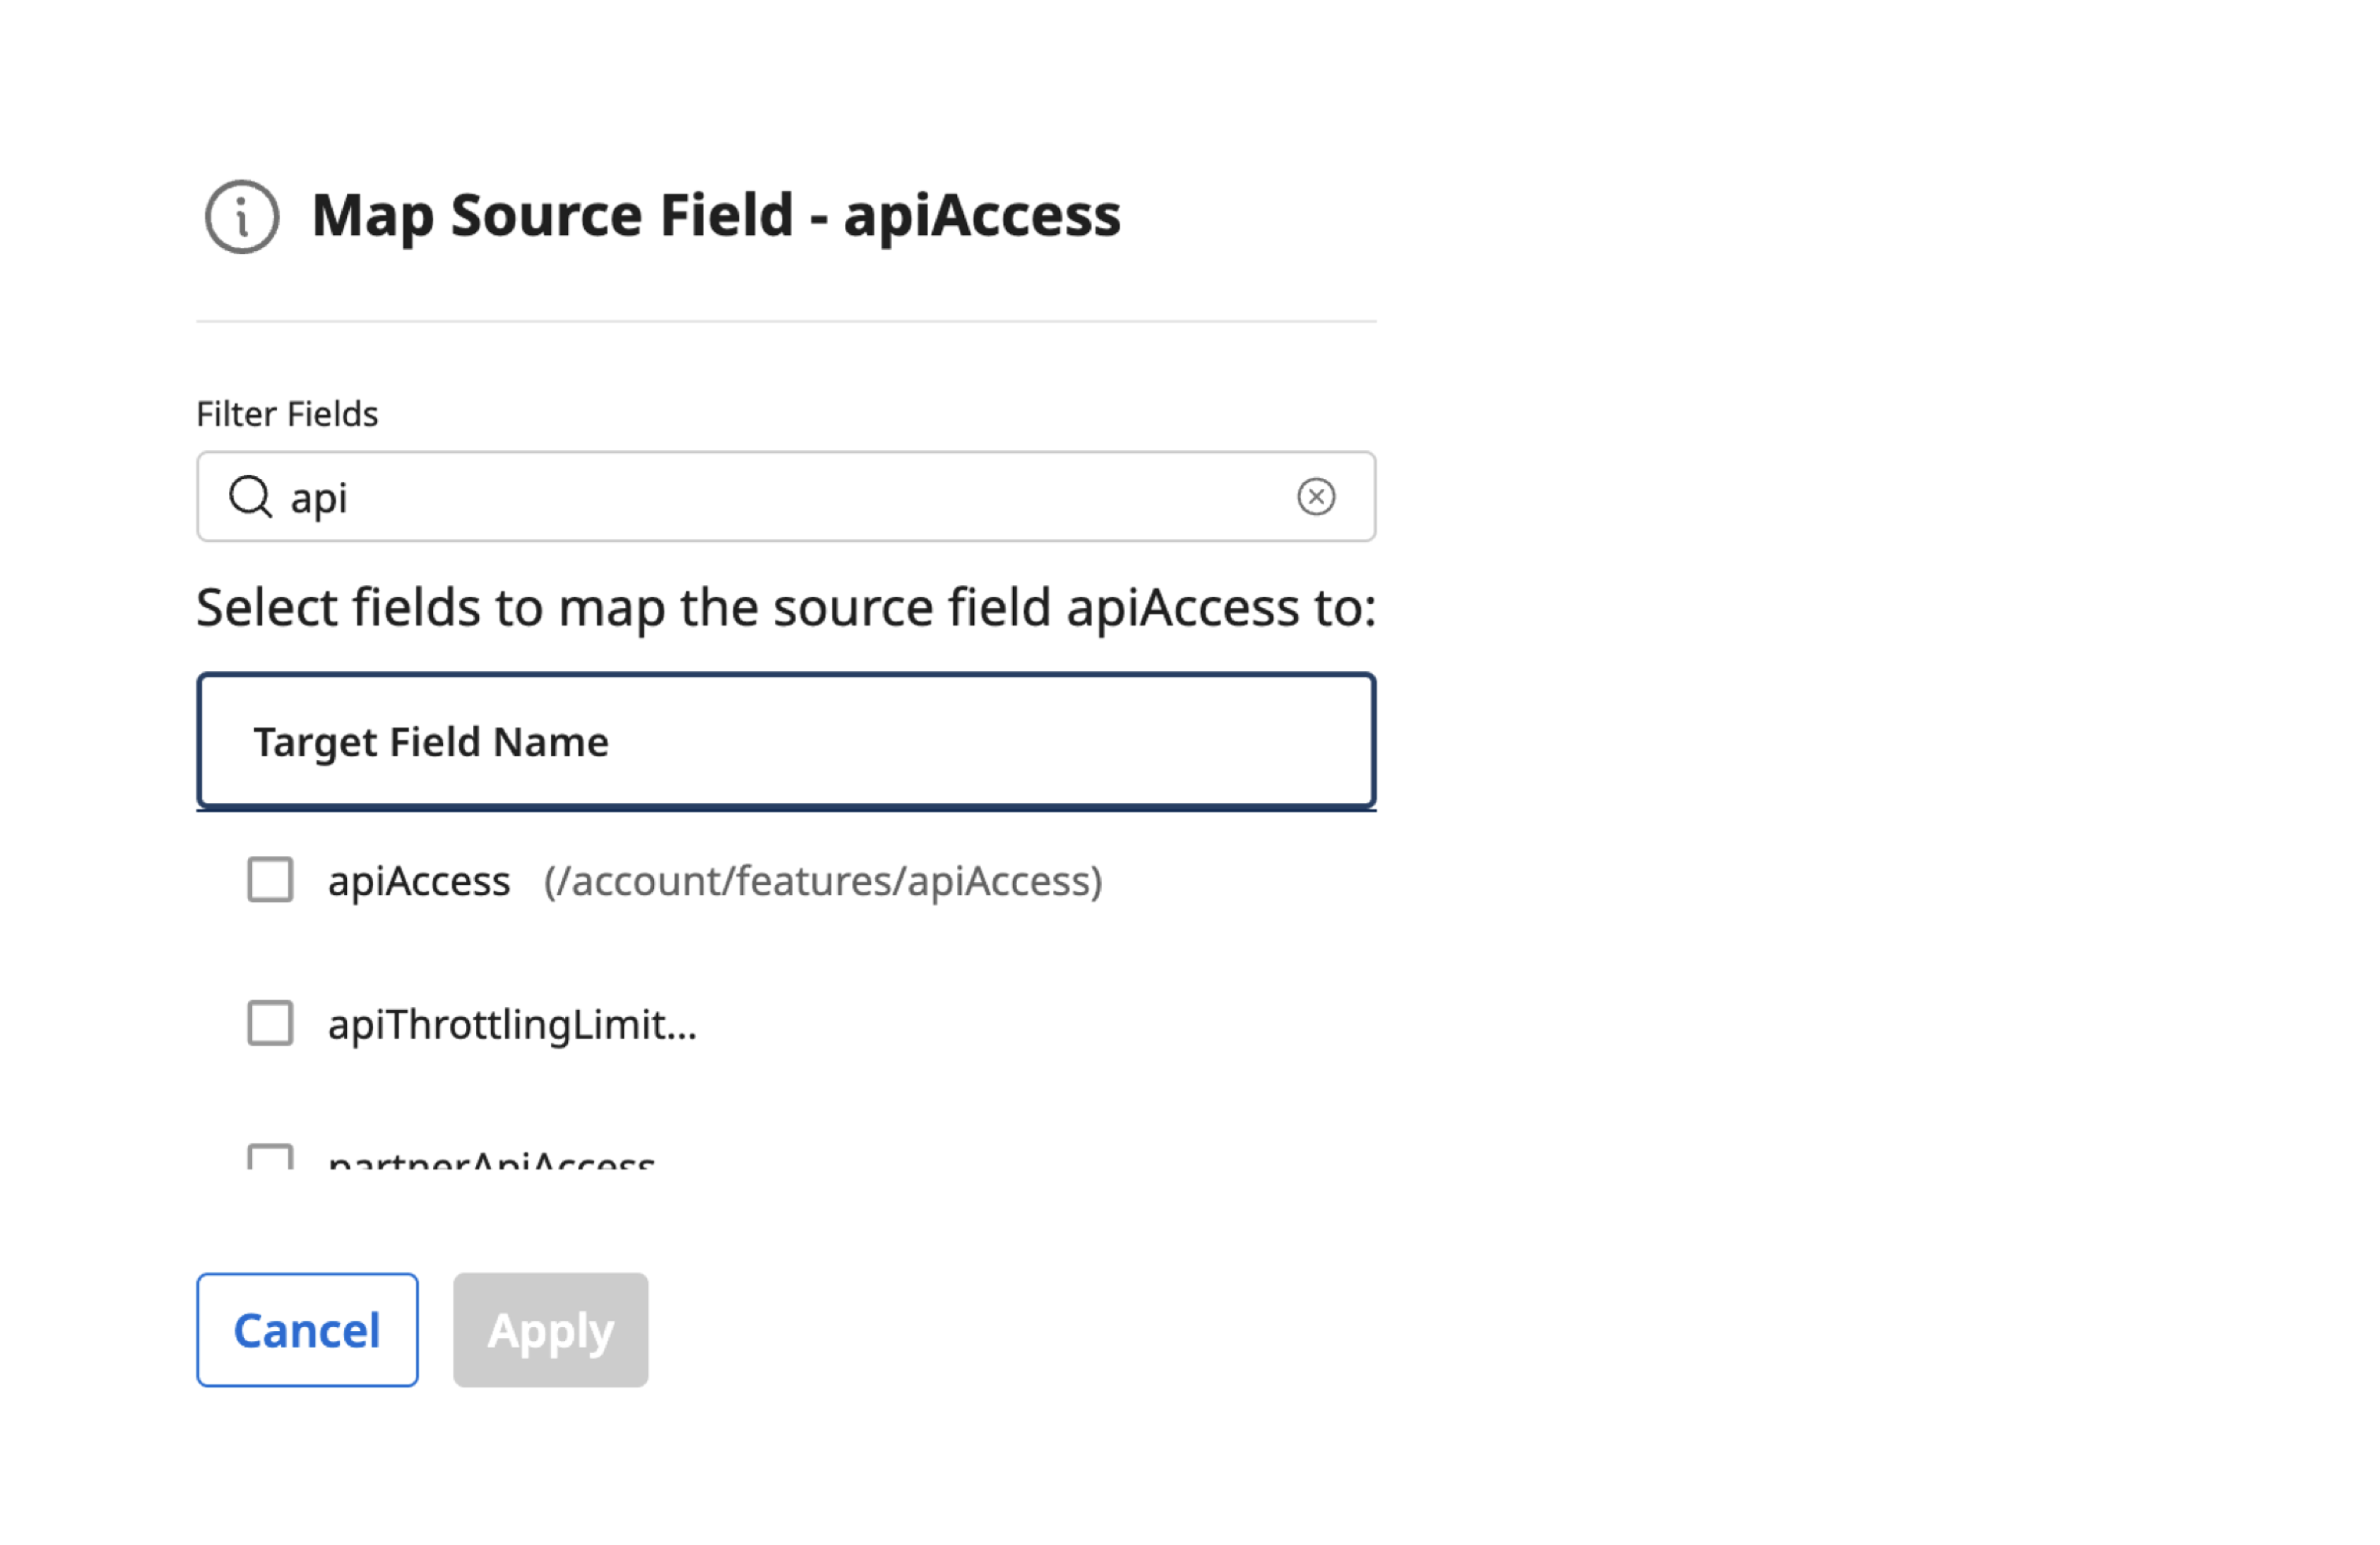Click the apiAccess field label text

tap(418, 880)
